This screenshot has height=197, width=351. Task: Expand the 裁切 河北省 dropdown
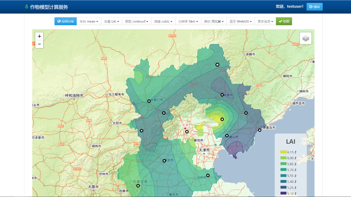214,21
